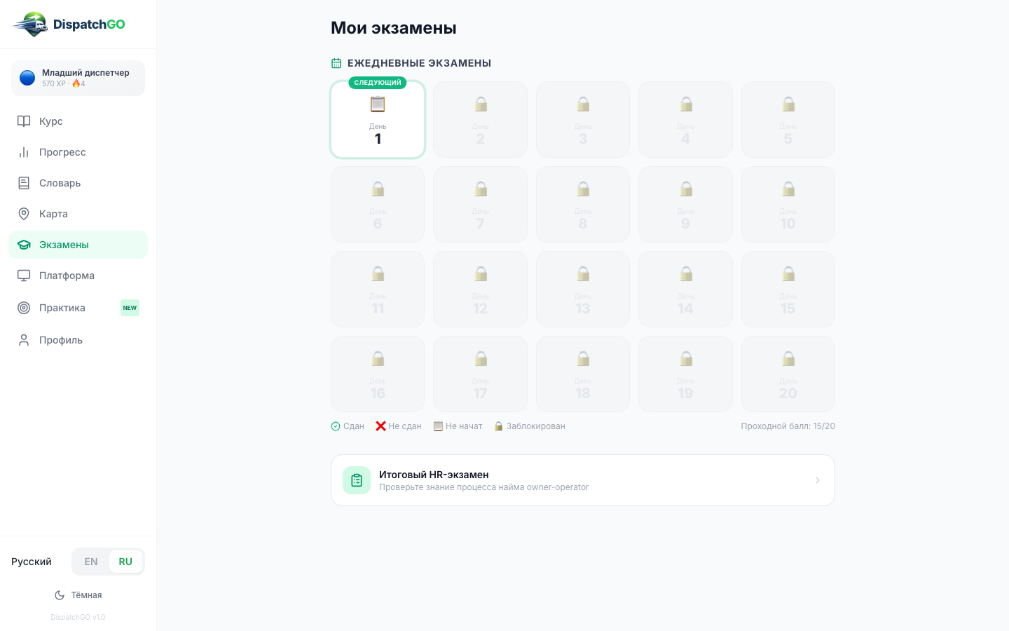1009x631 pixels.
Task: Start the День 1 exam card
Action: [378, 120]
